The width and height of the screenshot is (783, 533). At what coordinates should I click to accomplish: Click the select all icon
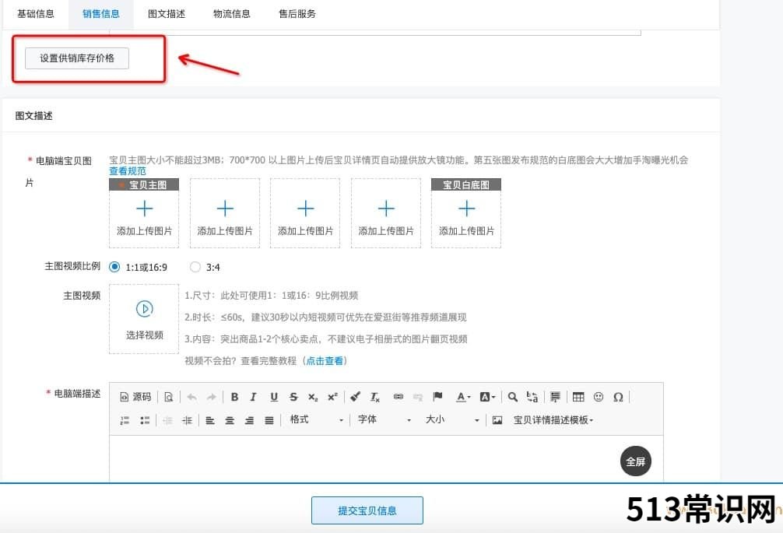coord(555,397)
